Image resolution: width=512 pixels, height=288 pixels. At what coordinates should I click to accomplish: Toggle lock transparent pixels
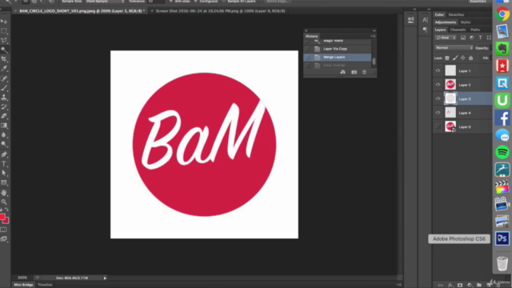pyautogui.click(x=447, y=58)
